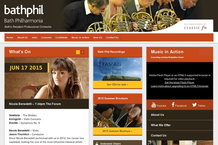Open Learn more about upgrading HTML5 browser link
This screenshot has width=218, height=145.
tap(179, 86)
